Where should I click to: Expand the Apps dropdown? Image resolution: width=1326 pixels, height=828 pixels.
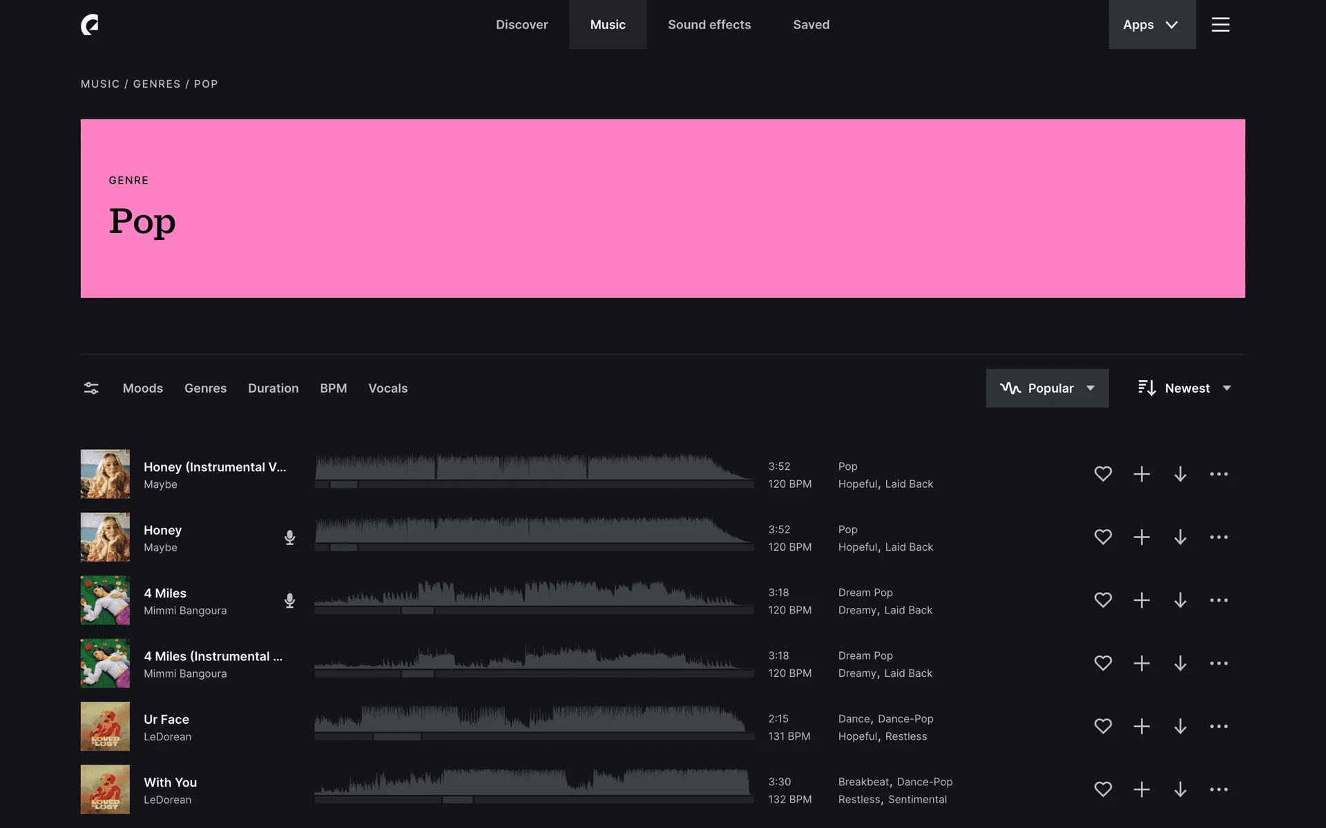click(x=1151, y=25)
